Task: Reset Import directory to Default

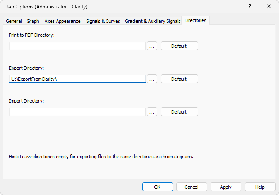Action: tap(179, 112)
